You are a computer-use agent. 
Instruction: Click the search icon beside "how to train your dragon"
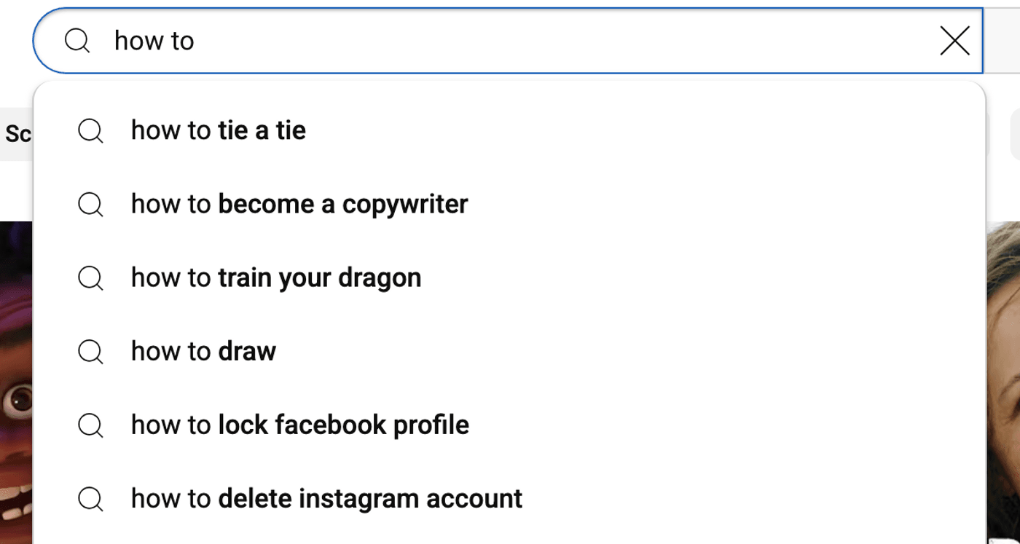point(90,278)
